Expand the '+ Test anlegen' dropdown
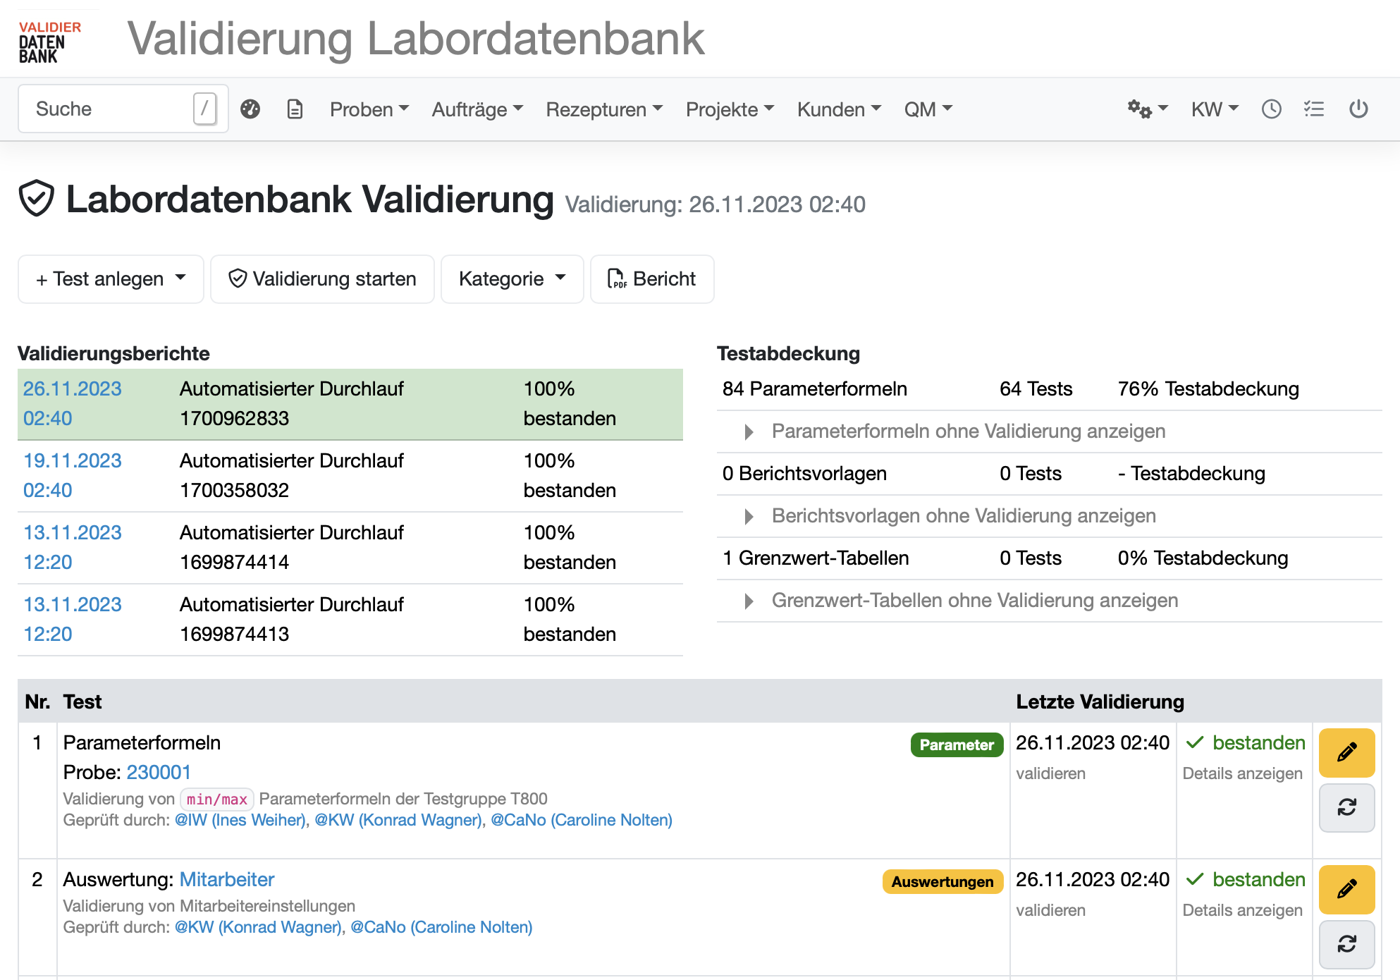Screen dimensions: 1400x980 (x=111, y=278)
